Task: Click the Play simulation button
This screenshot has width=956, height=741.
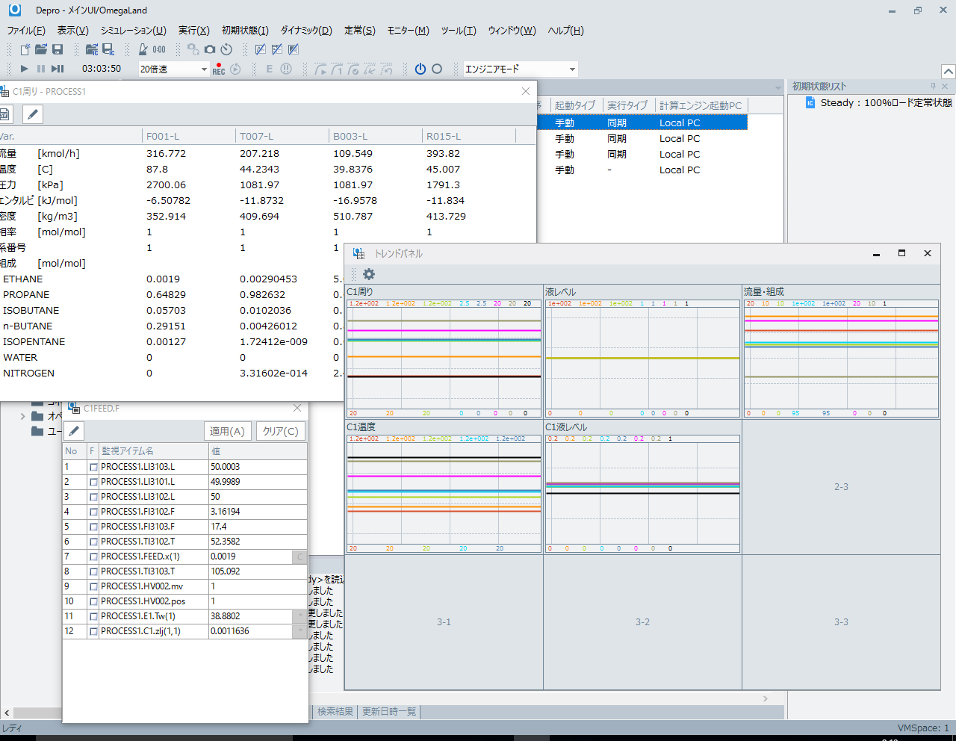Action: pos(24,69)
